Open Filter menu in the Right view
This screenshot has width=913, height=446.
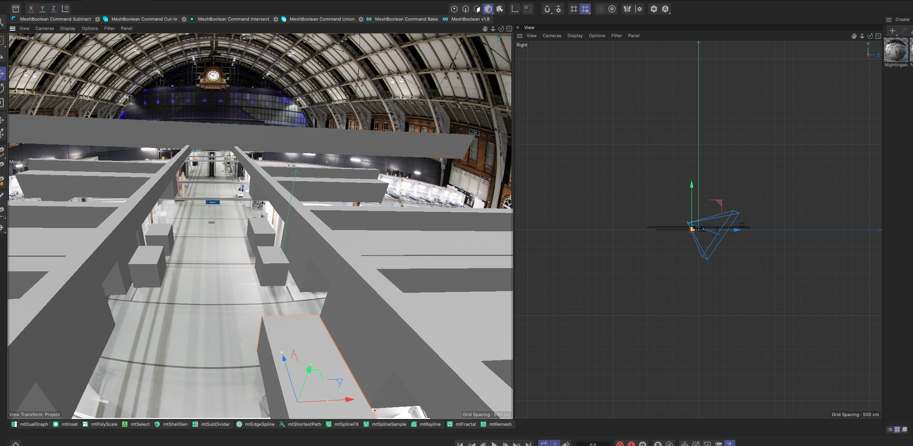point(616,36)
